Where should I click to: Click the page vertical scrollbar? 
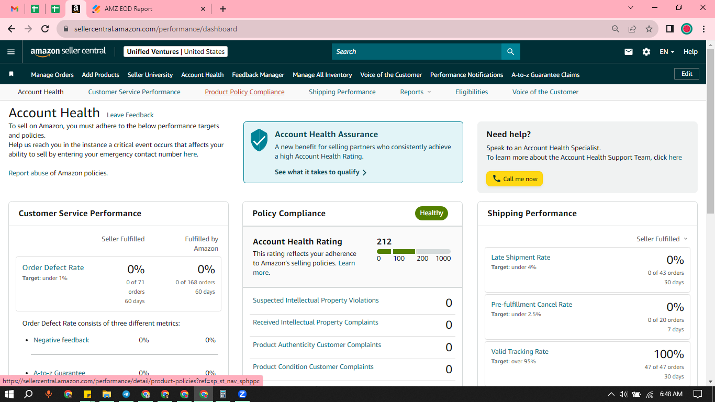pyautogui.click(x=710, y=131)
